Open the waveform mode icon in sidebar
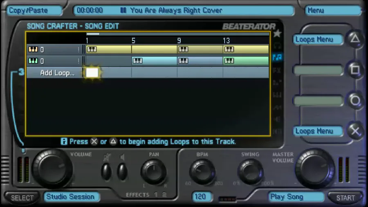Image resolution: width=368 pixels, height=207 pixels. pyautogui.click(x=277, y=107)
